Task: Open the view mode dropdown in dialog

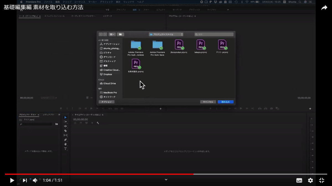Action: 112,34
